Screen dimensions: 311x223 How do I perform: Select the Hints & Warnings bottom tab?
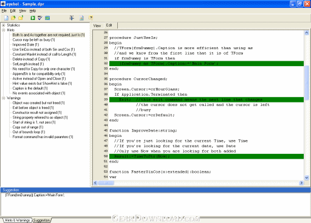coord(17,220)
